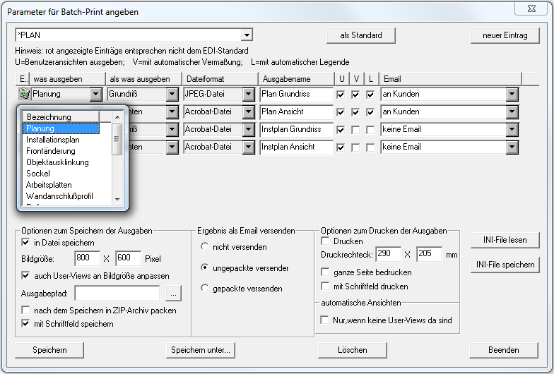
Task: Click the '...' browse button for Ausgabepfad
Action: coord(173,294)
